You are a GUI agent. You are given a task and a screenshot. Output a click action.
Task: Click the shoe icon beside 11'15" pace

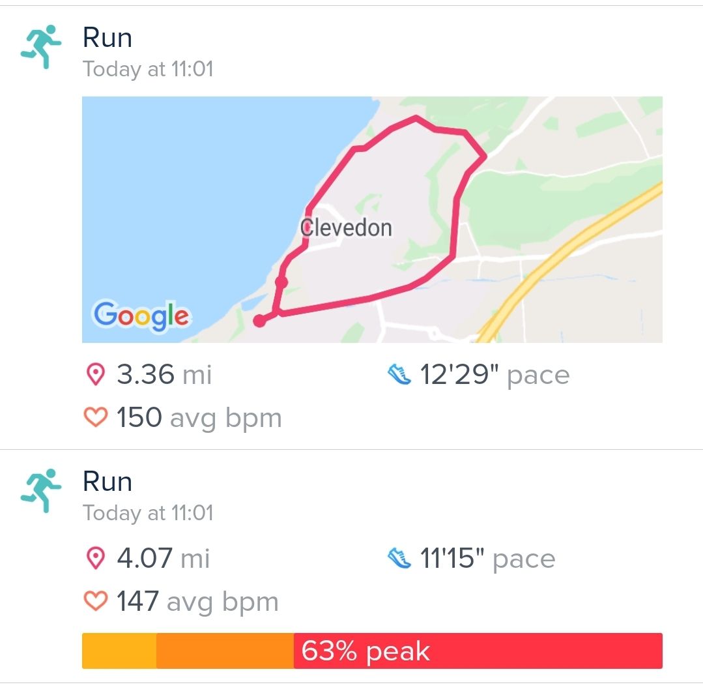(x=399, y=558)
